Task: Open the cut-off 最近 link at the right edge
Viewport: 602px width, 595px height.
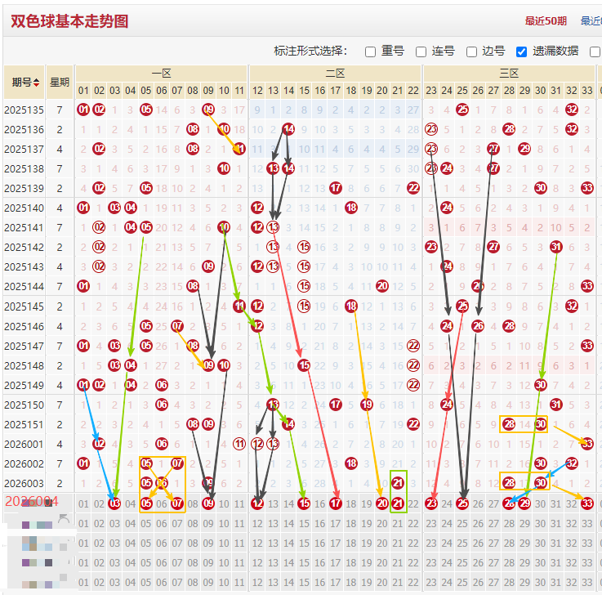Action: tap(591, 20)
